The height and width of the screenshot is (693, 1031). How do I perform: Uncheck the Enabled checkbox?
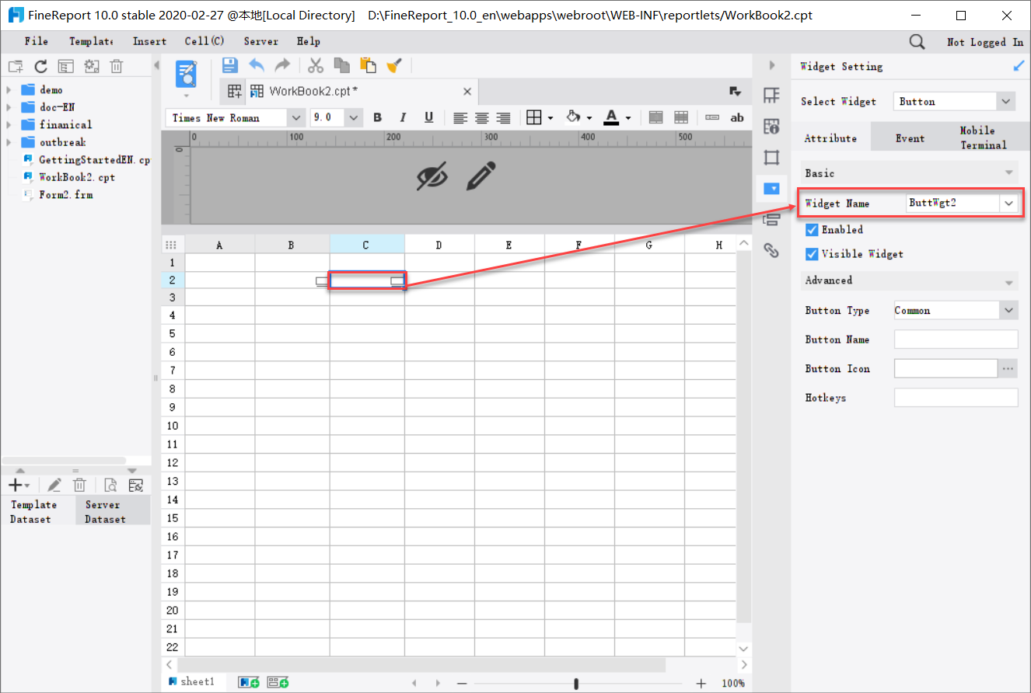click(x=812, y=230)
